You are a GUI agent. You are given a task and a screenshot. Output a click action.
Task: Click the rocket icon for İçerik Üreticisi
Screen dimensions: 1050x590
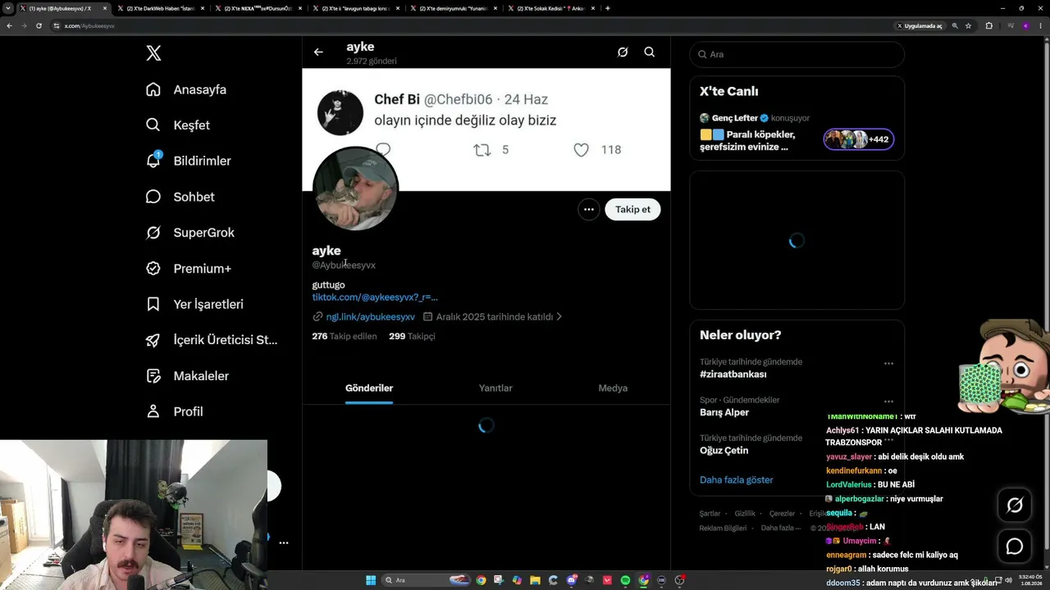153,340
